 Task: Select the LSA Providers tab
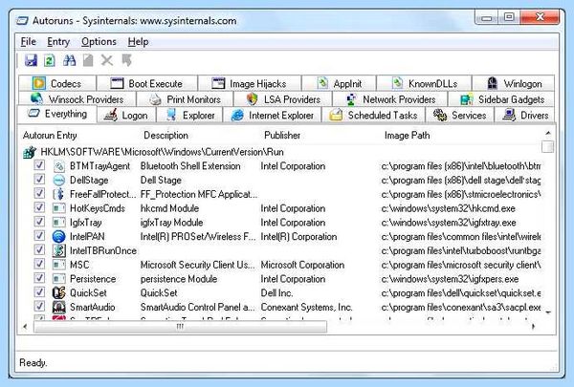(283, 99)
